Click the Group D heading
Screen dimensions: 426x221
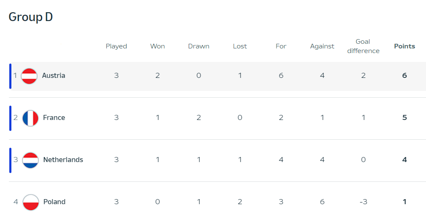(31, 17)
